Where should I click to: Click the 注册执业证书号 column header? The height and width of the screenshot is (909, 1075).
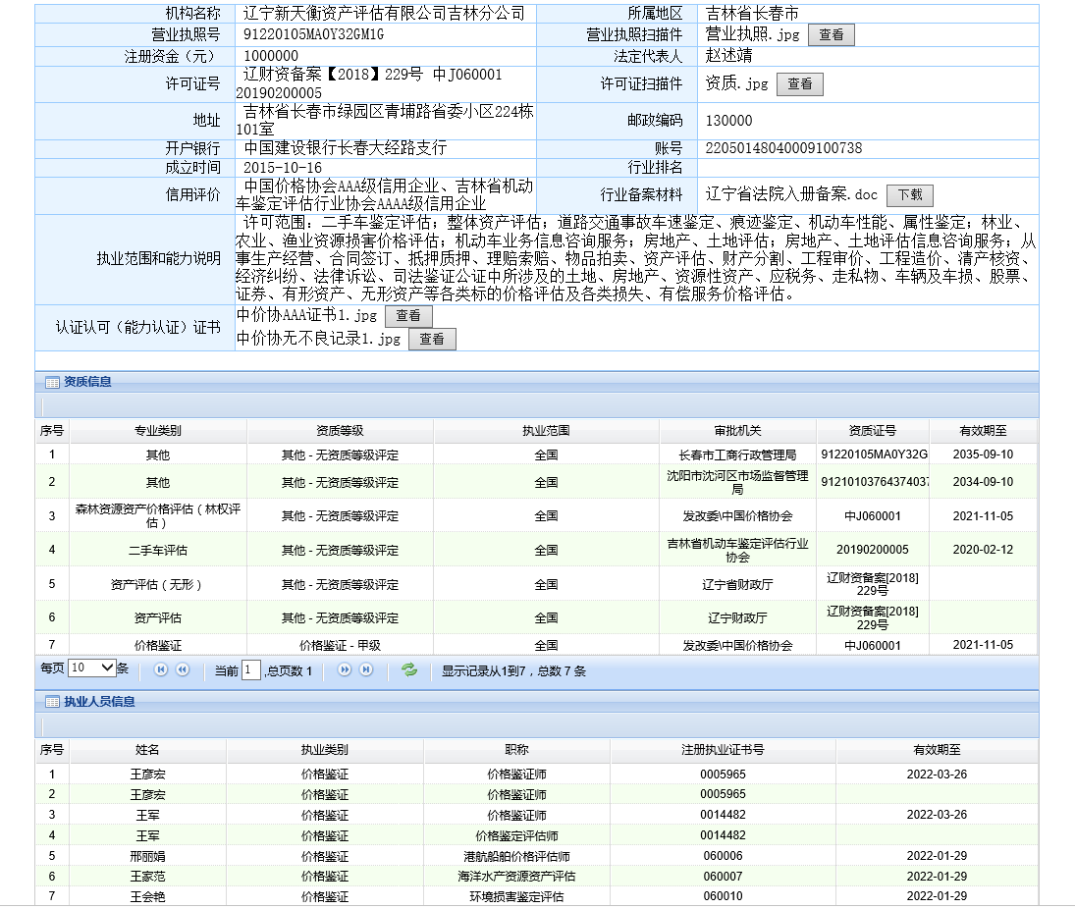coord(723,750)
